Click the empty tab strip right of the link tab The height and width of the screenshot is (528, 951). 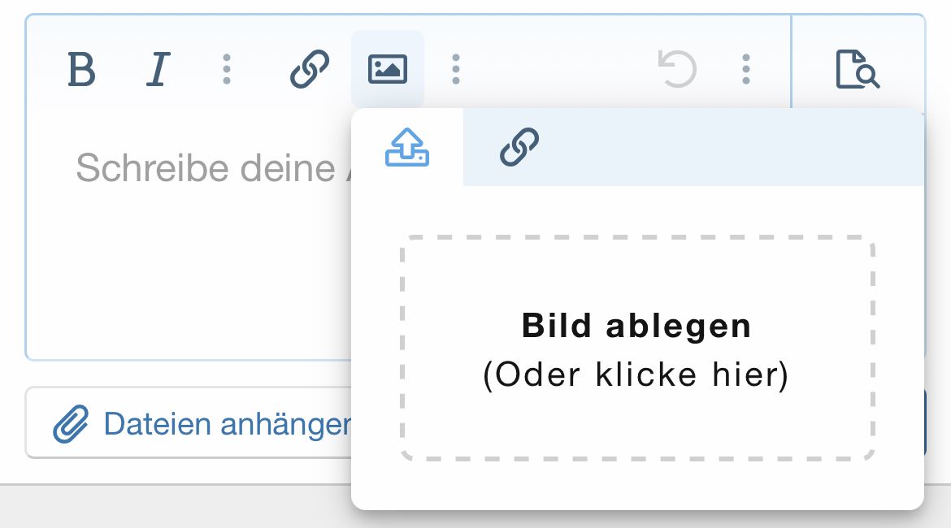tap(732, 147)
